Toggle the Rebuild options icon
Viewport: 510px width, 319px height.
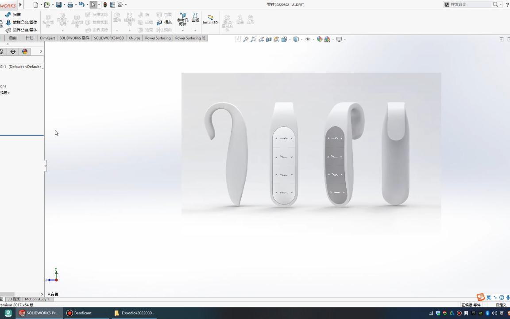pos(112,4)
